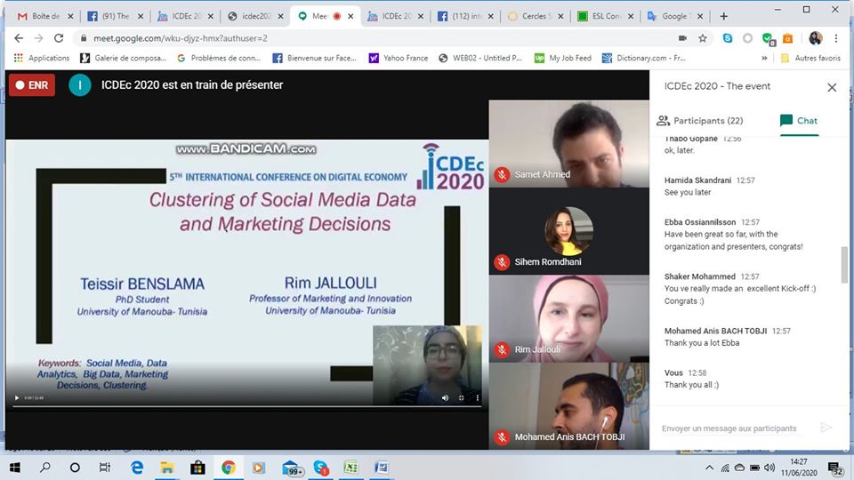Click the chat panel scrollbar
The width and height of the screenshot is (854, 480).
tap(844, 265)
